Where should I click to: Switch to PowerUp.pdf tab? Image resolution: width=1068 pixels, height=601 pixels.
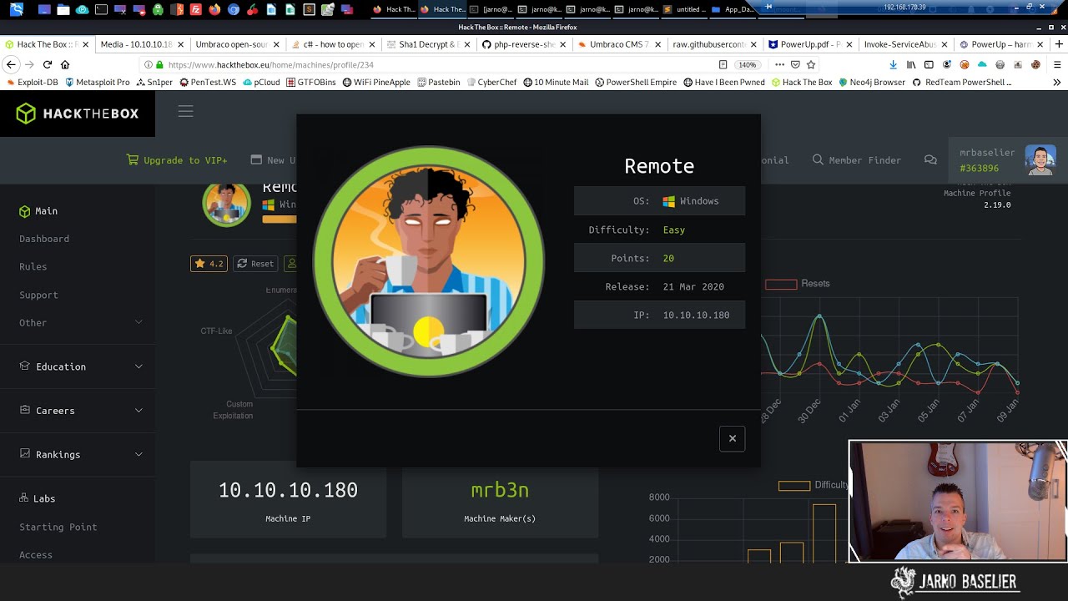click(x=809, y=44)
